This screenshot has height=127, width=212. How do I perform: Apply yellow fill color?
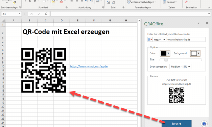coord(53,1)
